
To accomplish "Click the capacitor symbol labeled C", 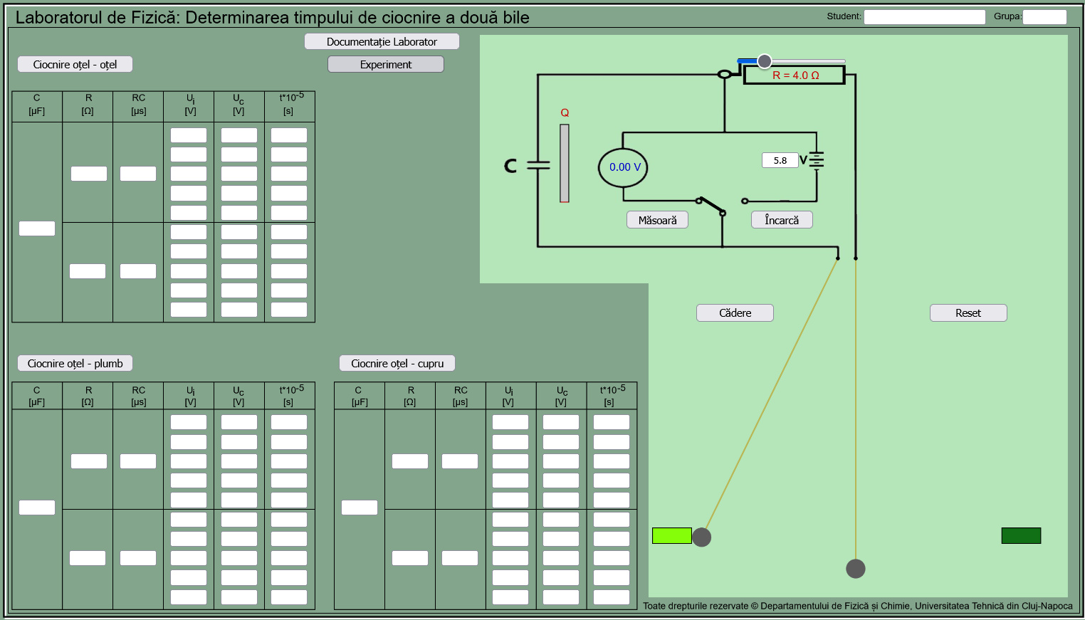I will tap(538, 165).
